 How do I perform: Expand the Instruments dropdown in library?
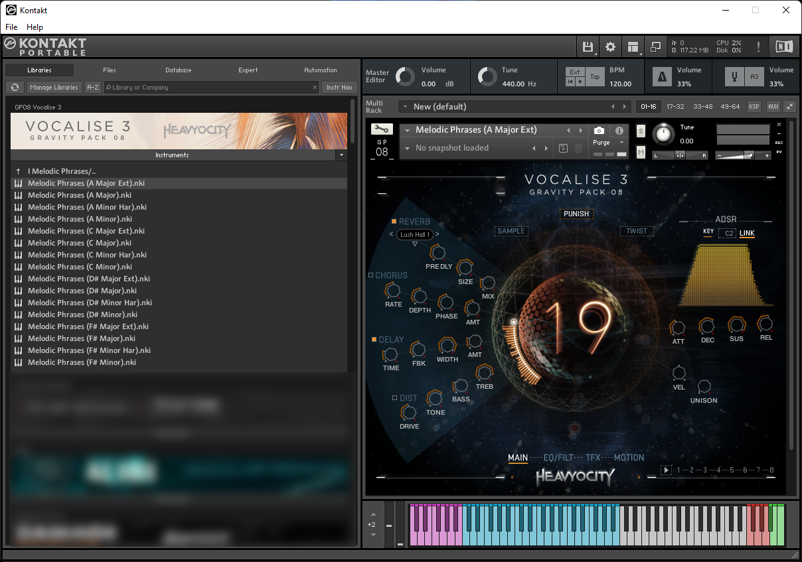point(341,155)
